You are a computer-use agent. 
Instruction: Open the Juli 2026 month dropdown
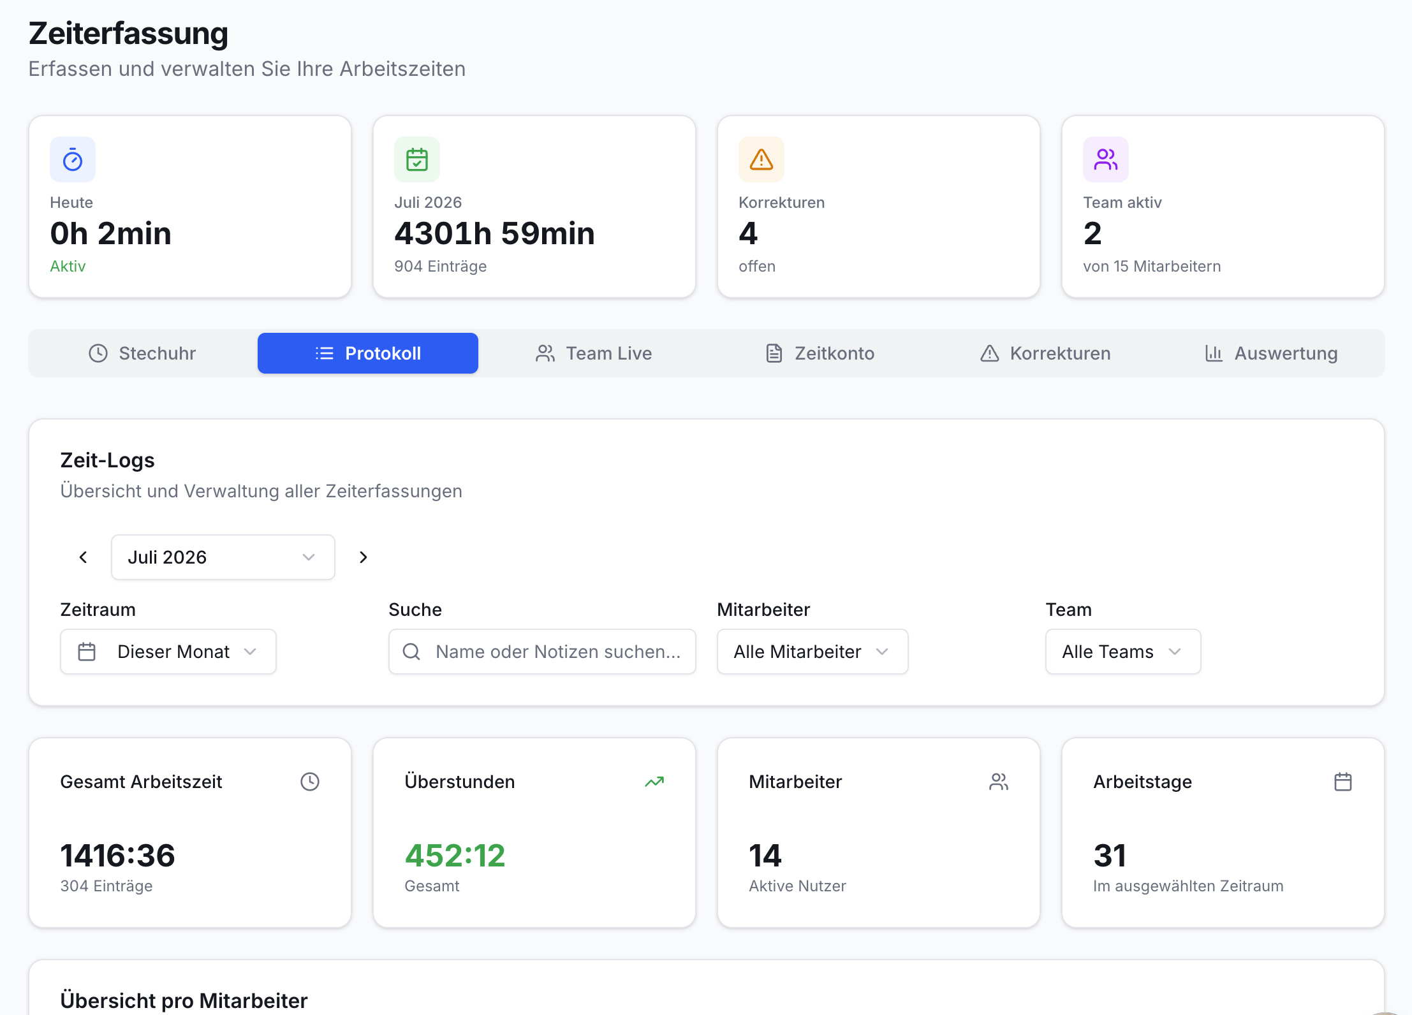(223, 557)
